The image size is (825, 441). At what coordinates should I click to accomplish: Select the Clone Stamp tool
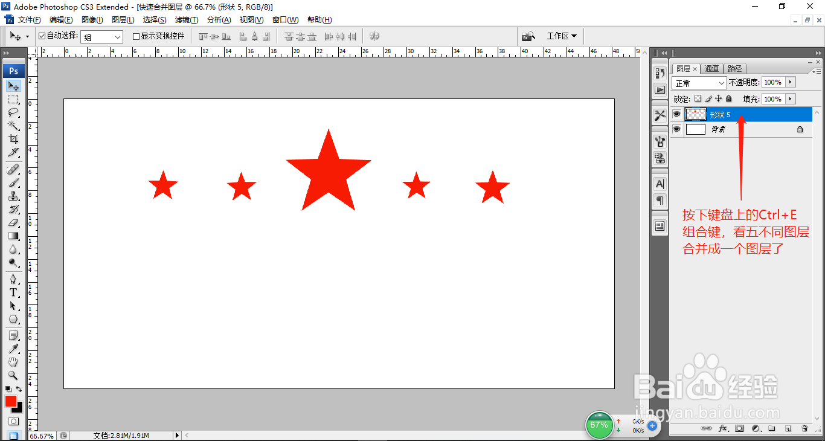click(13, 196)
